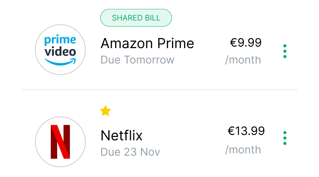Click /month under the €9.99 price
The height and width of the screenshot is (177, 319).
point(243,60)
